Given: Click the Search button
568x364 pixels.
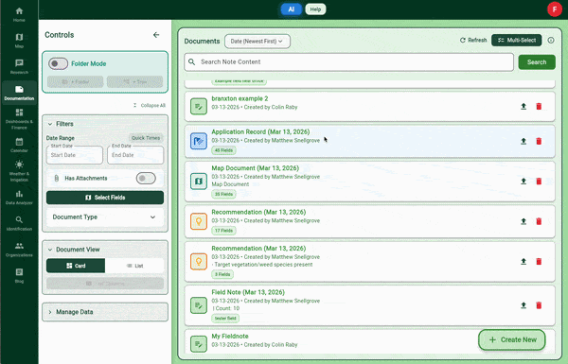Looking at the screenshot, I should coord(537,62).
